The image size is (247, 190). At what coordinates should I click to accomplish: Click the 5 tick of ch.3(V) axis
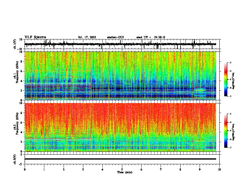click(22, 155)
